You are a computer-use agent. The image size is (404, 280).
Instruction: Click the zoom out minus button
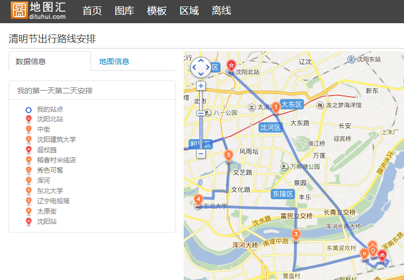tap(201, 154)
